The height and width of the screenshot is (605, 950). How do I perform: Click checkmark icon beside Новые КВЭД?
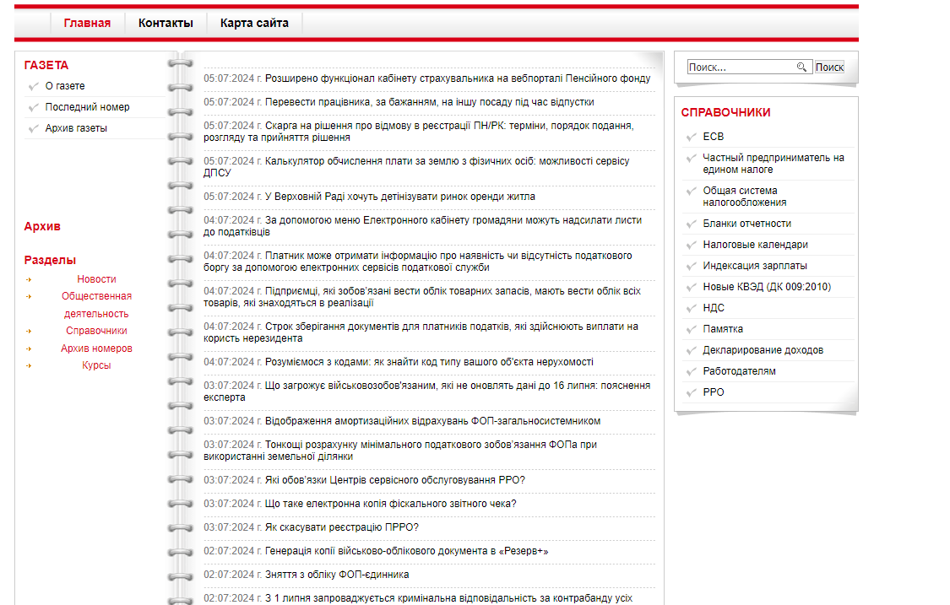coord(692,288)
